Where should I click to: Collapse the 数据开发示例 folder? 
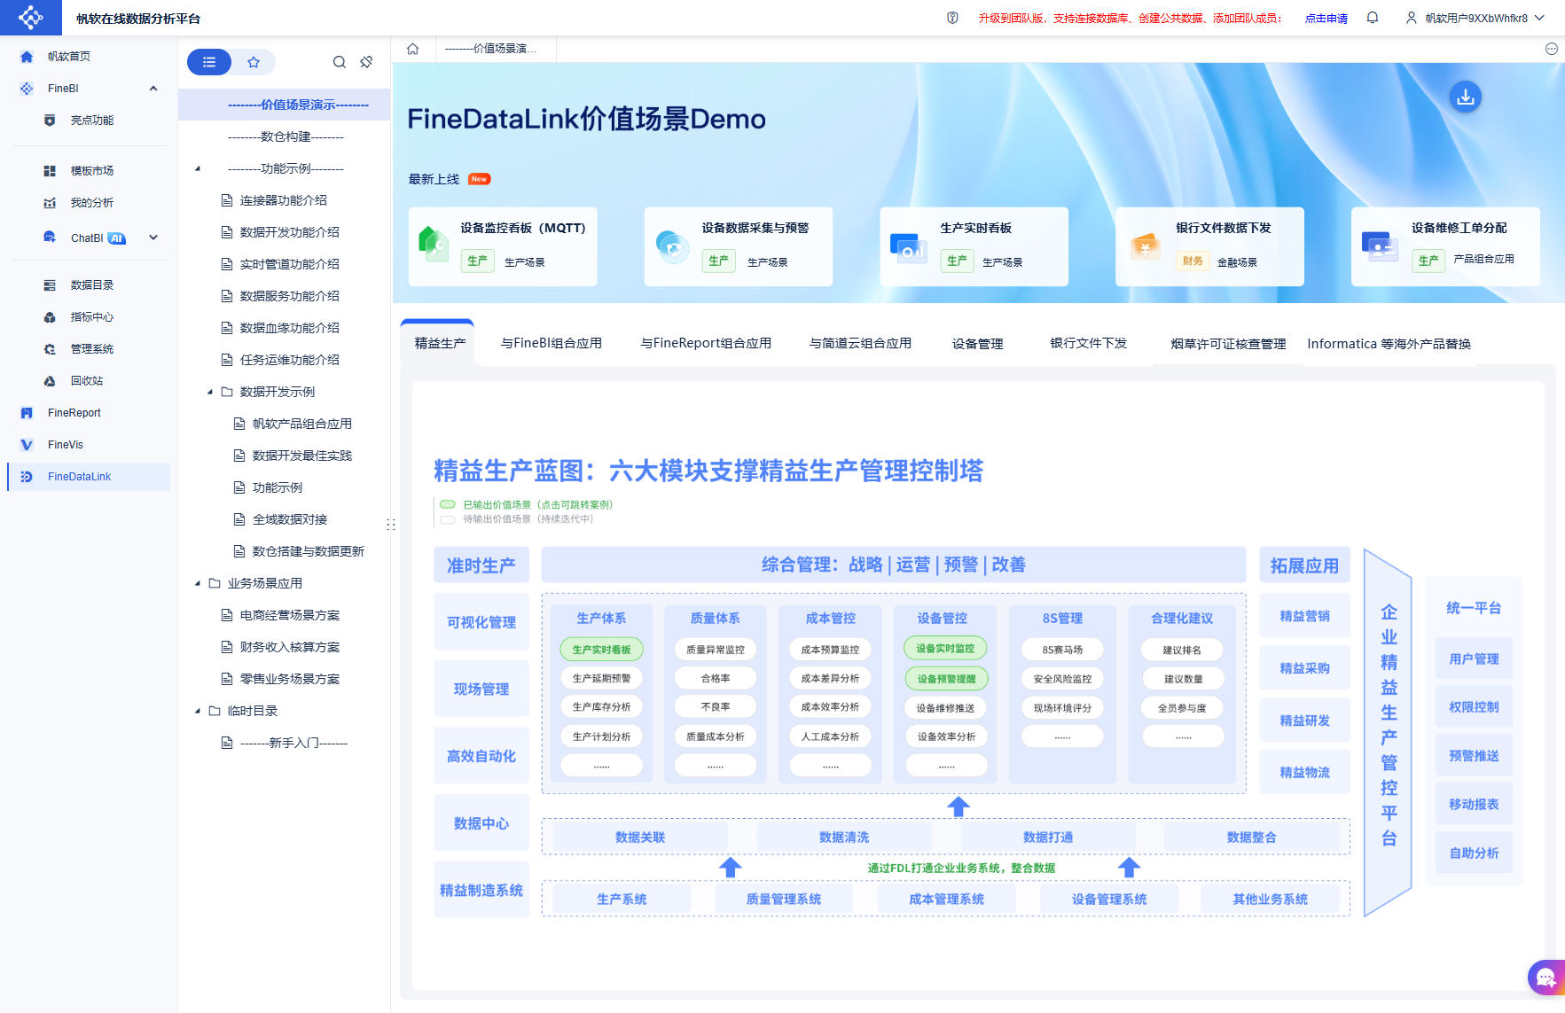[210, 392]
